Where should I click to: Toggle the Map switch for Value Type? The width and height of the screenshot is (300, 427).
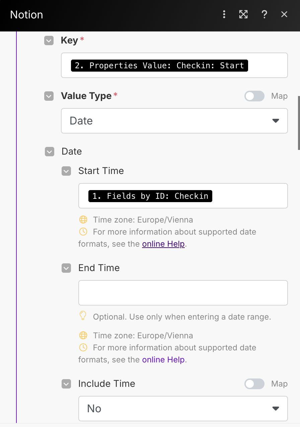click(254, 96)
